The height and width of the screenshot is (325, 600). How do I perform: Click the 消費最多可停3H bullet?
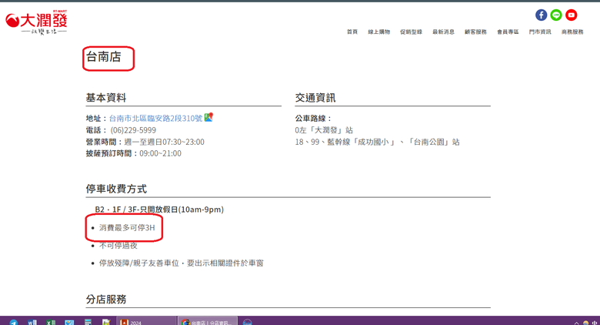click(x=127, y=228)
